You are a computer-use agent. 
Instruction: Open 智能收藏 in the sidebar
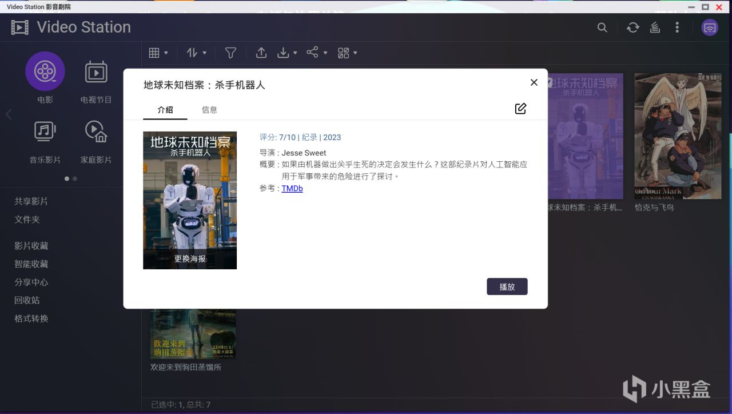tap(31, 264)
